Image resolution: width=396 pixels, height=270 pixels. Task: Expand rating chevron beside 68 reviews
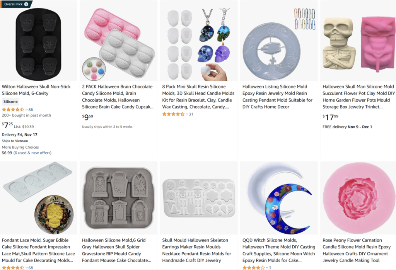pyautogui.click(x=27, y=268)
